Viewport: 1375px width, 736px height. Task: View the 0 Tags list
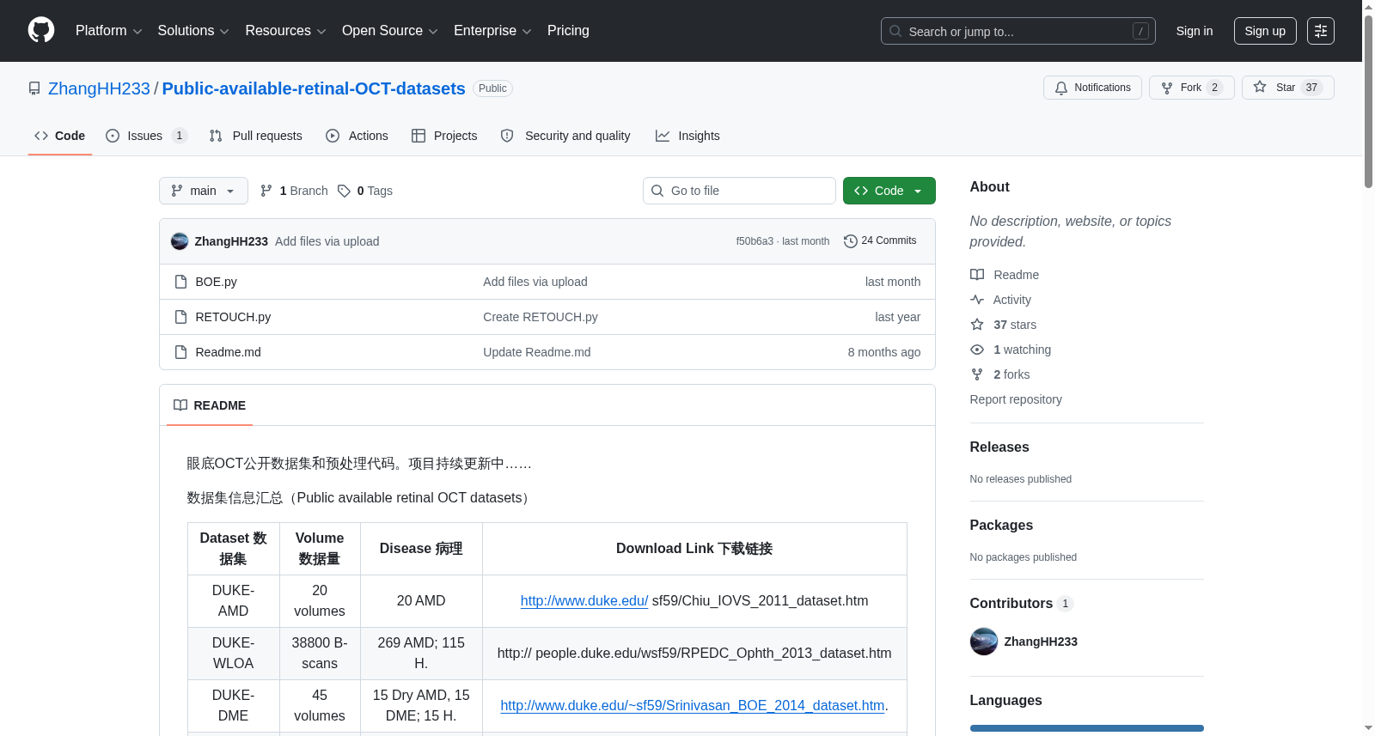tap(365, 191)
